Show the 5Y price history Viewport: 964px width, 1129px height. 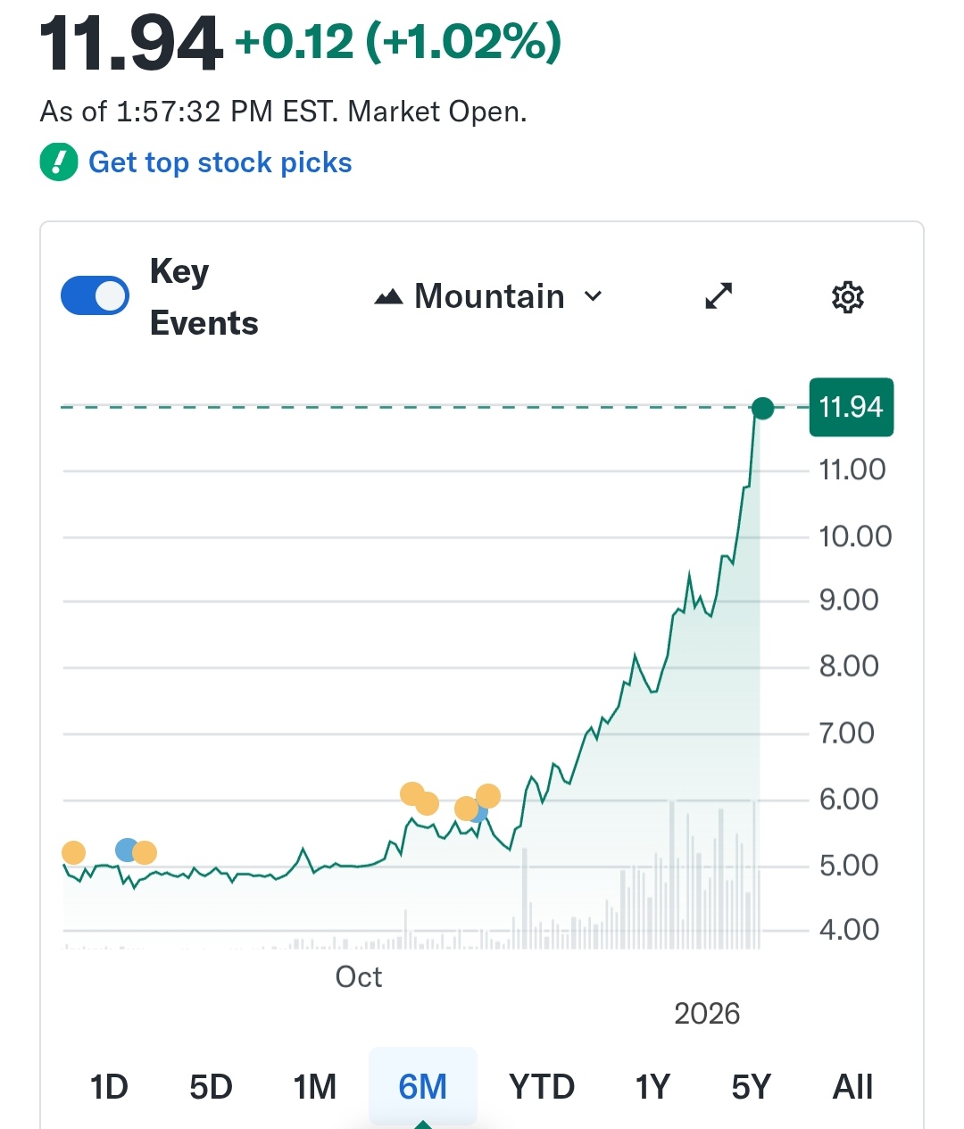coord(751,1087)
